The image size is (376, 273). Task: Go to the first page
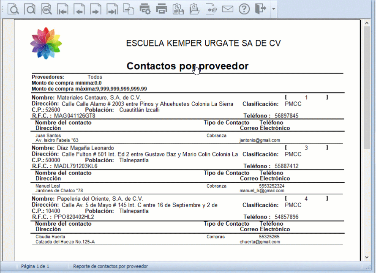coord(63,9)
